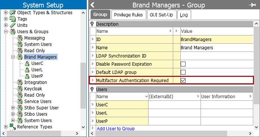Enable the Disable Password Expiration checkbox
260x137 pixels.
[183, 64]
